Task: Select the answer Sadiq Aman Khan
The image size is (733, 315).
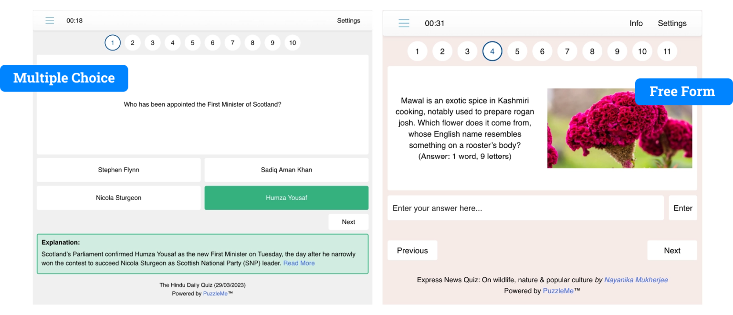Action: [286, 170]
